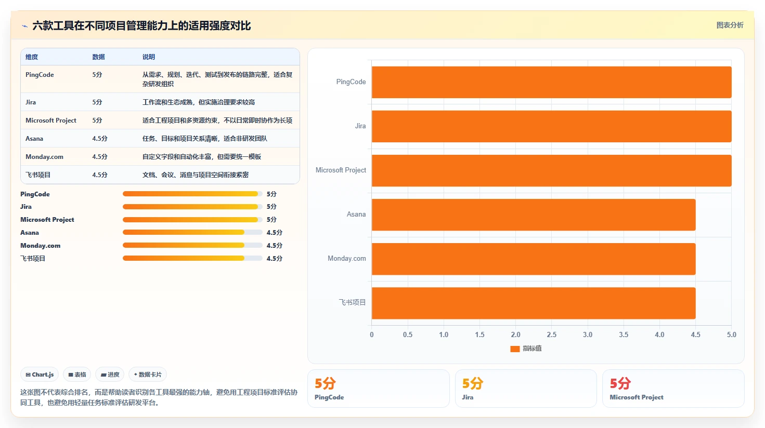Click the Asana progress bar
765x428 pixels.
coord(192,232)
